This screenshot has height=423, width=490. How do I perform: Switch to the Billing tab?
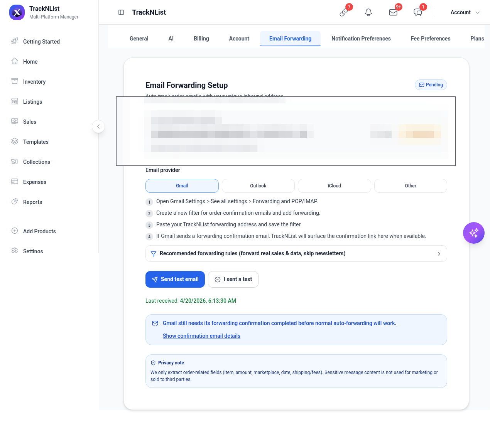point(201,39)
